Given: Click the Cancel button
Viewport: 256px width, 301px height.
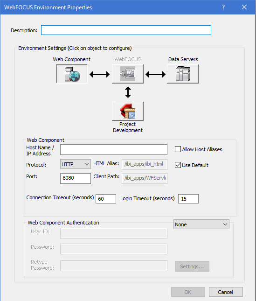Looking at the screenshot, I should click(x=226, y=292).
